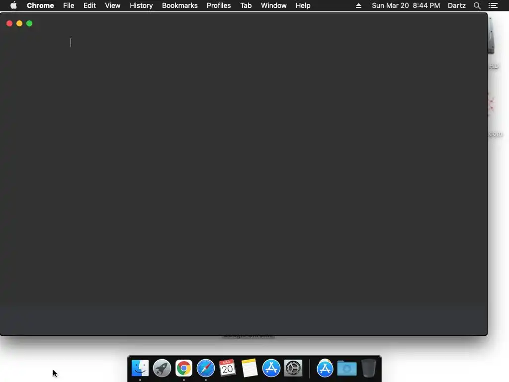The height and width of the screenshot is (382, 509).
Task: Click the eject icon in menu bar
Action: tap(358, 5)
